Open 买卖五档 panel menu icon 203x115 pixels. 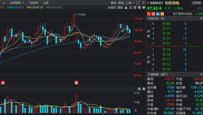click(x=201, y=18)
